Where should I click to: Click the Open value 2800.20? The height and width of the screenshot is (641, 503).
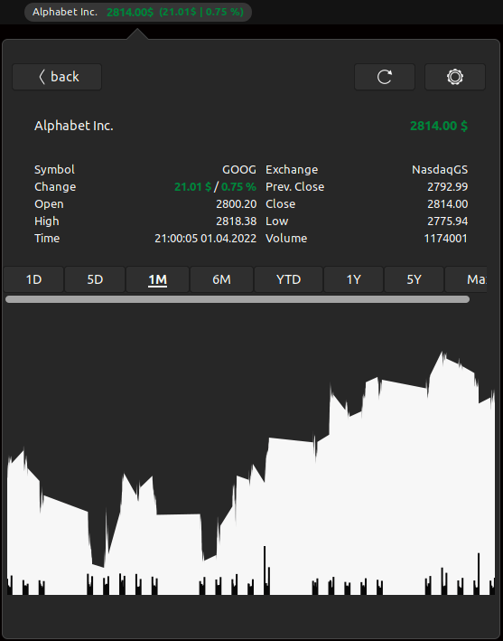coord(237,204)
